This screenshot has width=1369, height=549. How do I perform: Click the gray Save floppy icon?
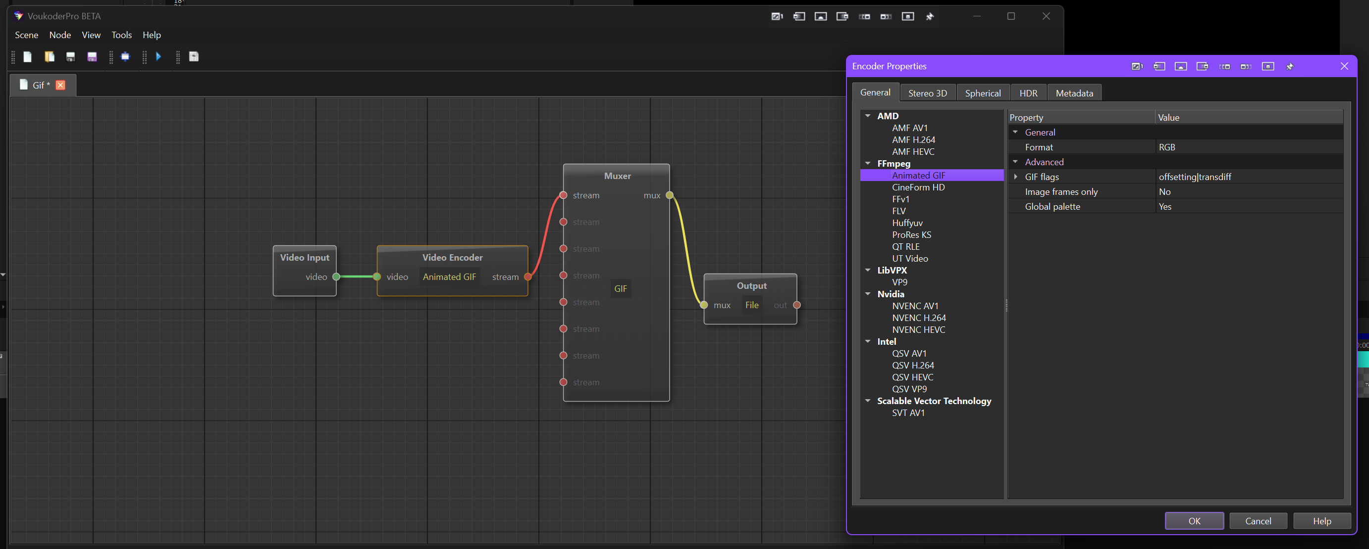70,57
